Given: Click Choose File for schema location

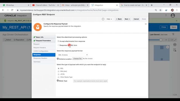Looking at the screenshot, I should point(77,59).
